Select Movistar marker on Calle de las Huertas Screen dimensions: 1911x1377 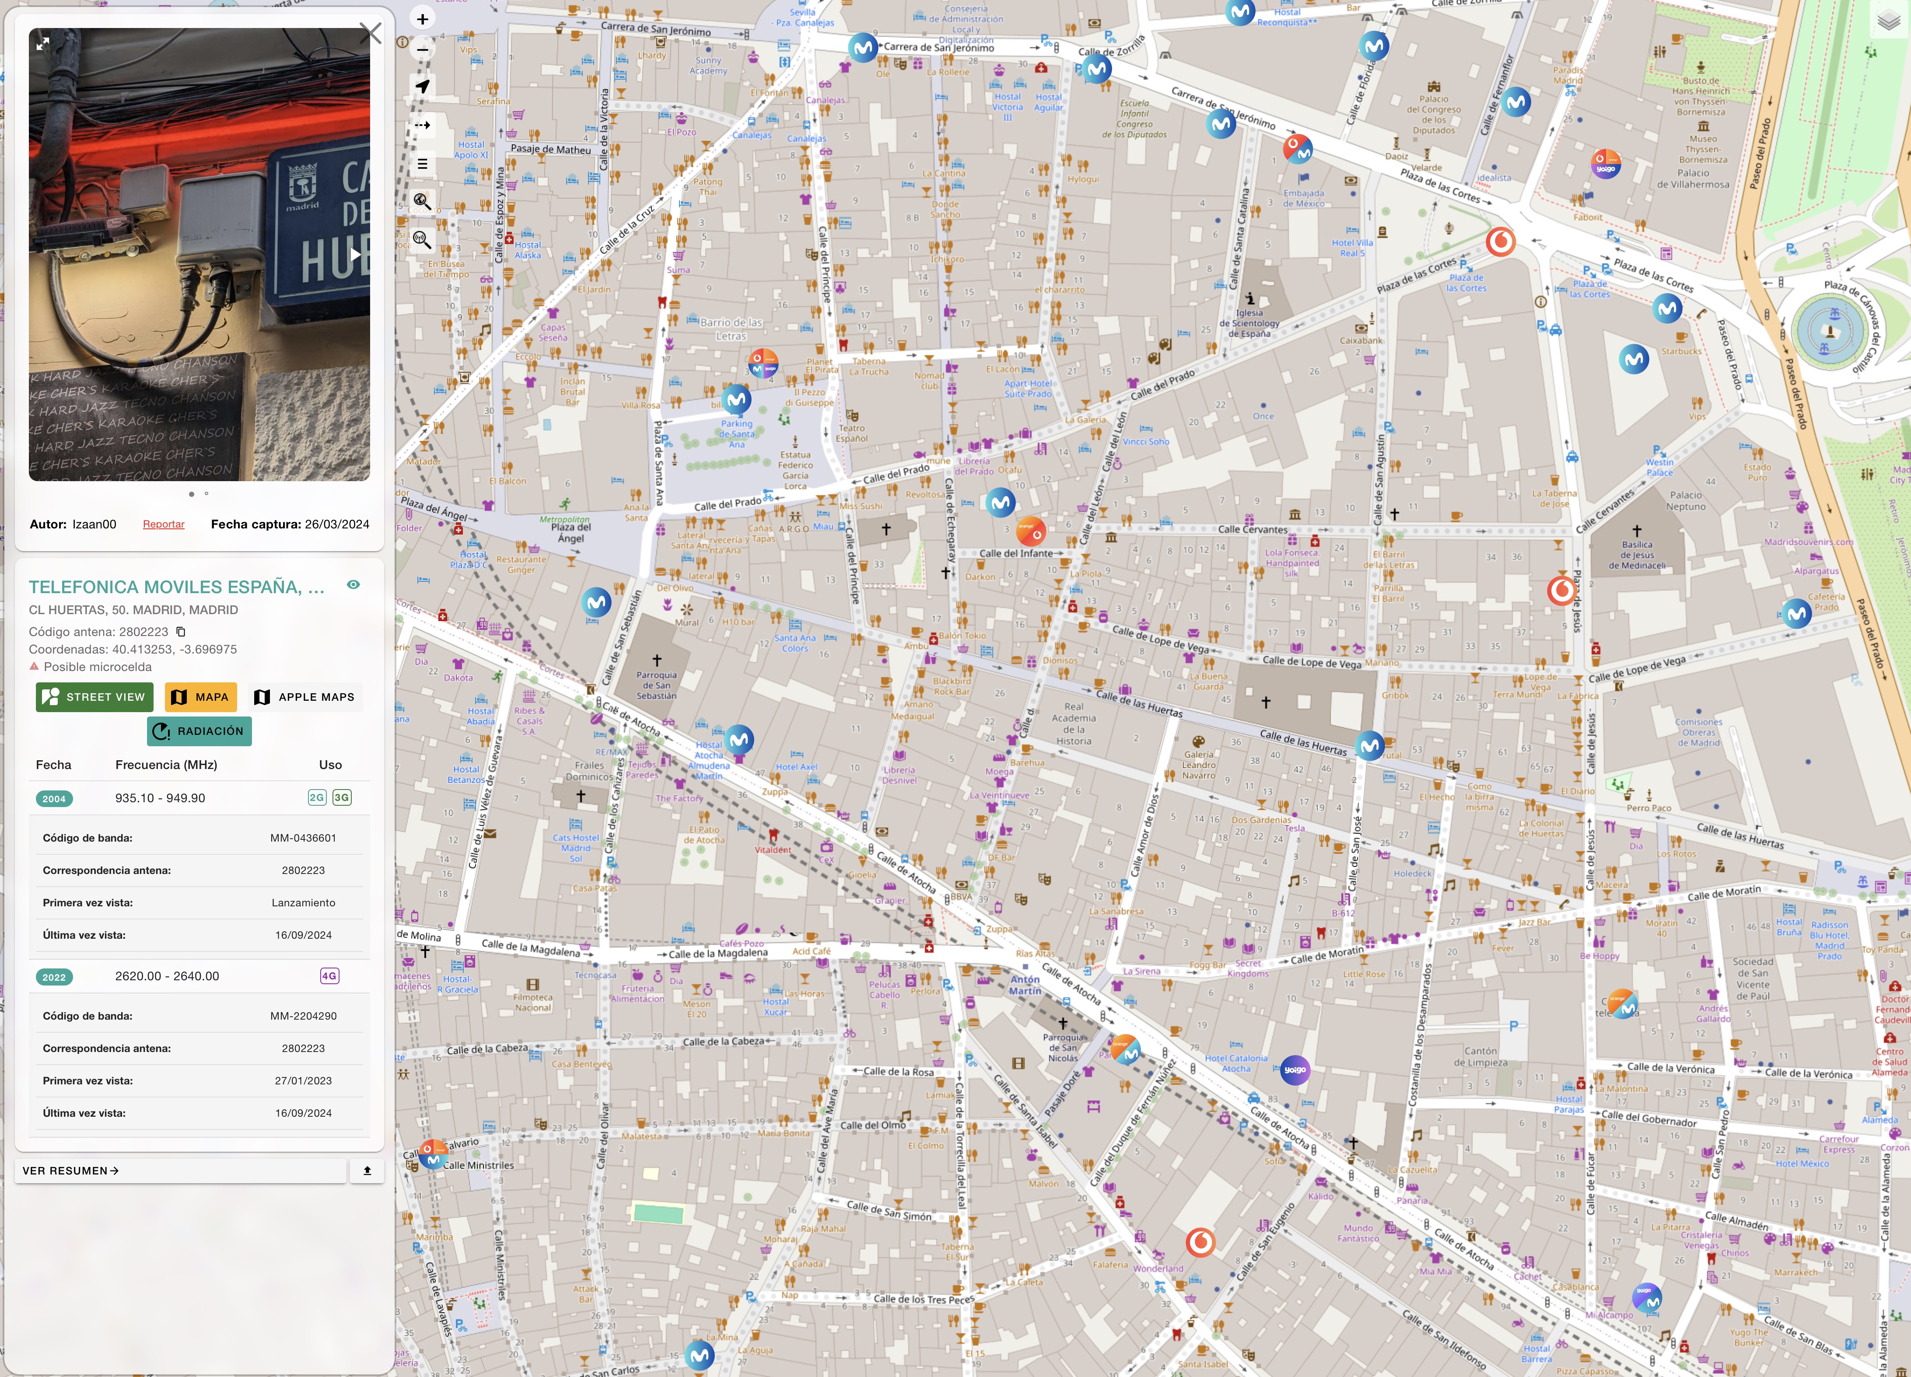[x=1370, y=745]
